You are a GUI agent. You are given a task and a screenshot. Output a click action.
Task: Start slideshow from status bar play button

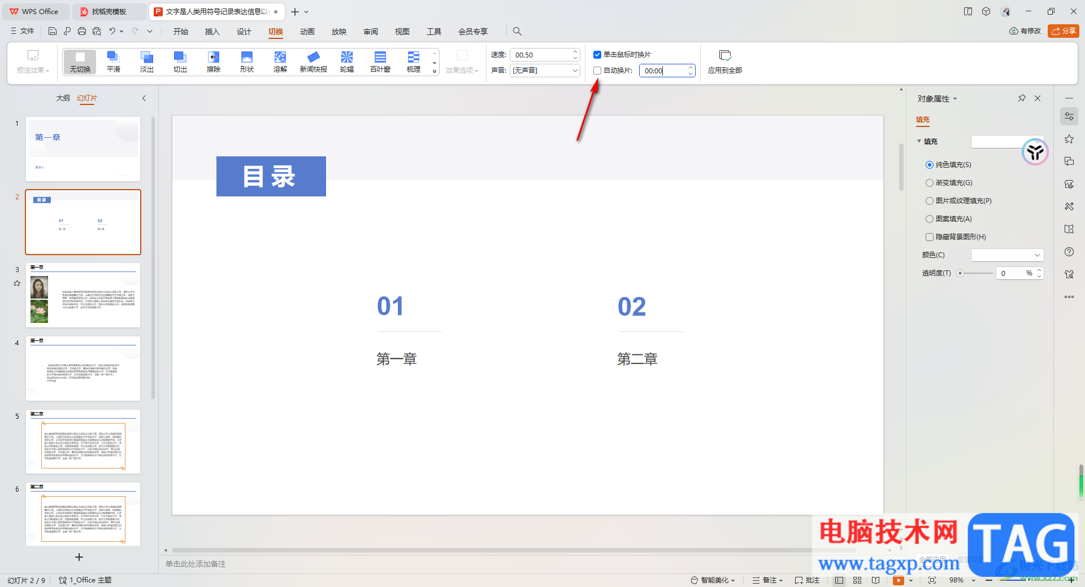click(899, 580)
